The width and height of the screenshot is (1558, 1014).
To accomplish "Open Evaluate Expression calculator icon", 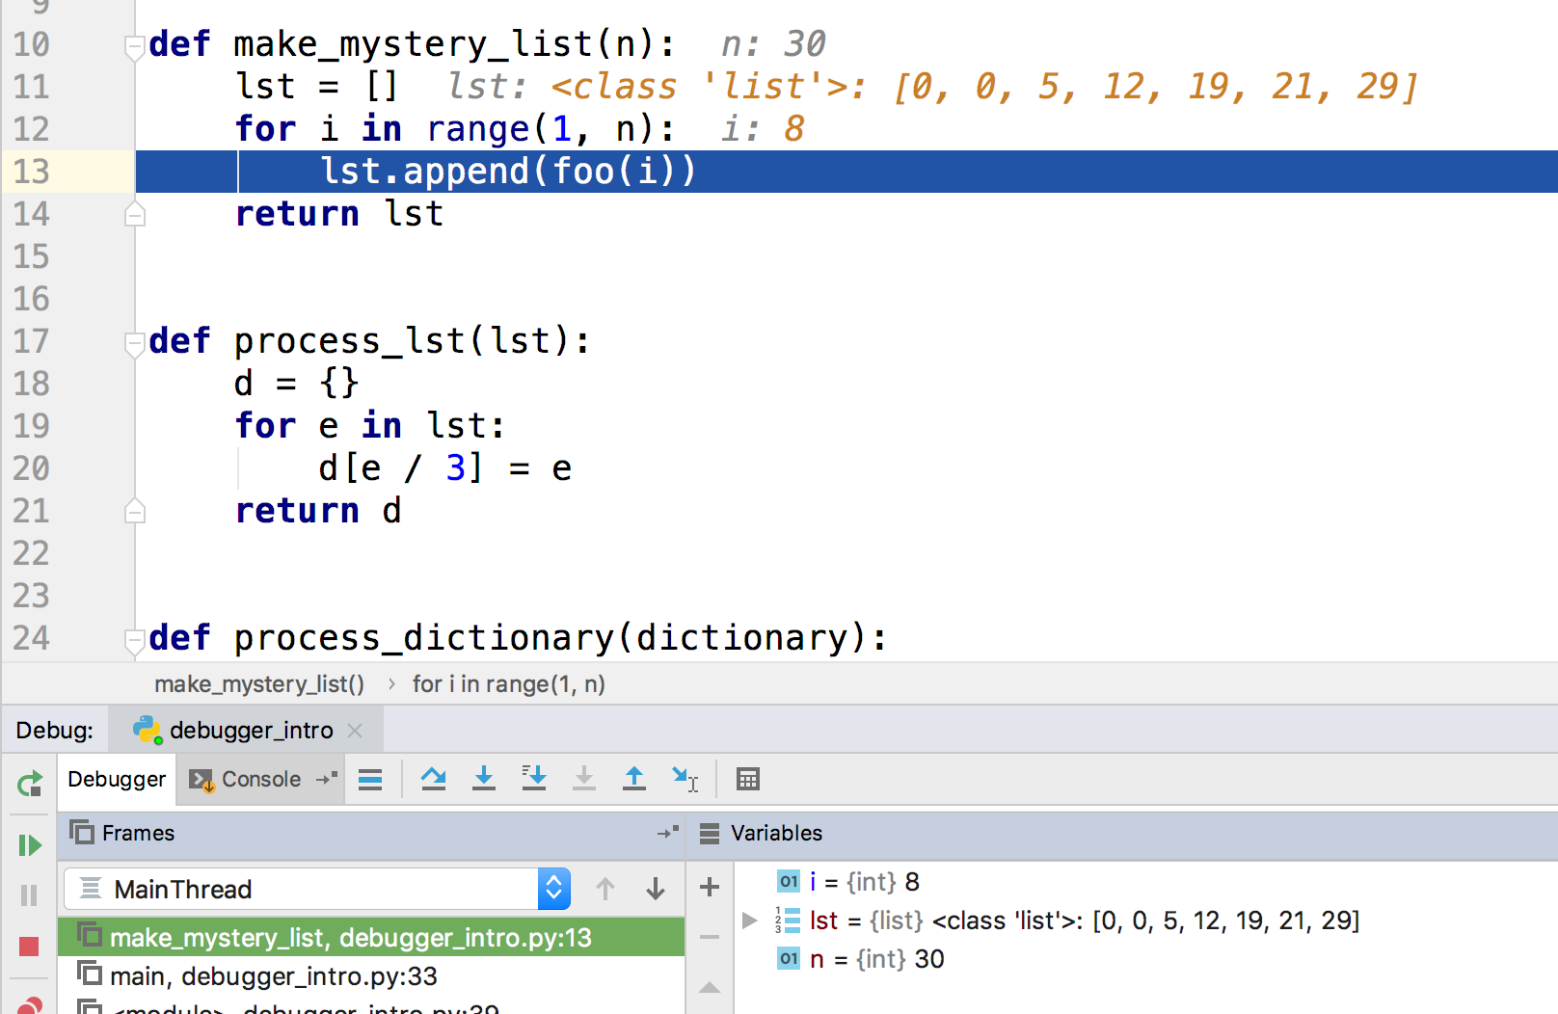I will coord(748,779).
